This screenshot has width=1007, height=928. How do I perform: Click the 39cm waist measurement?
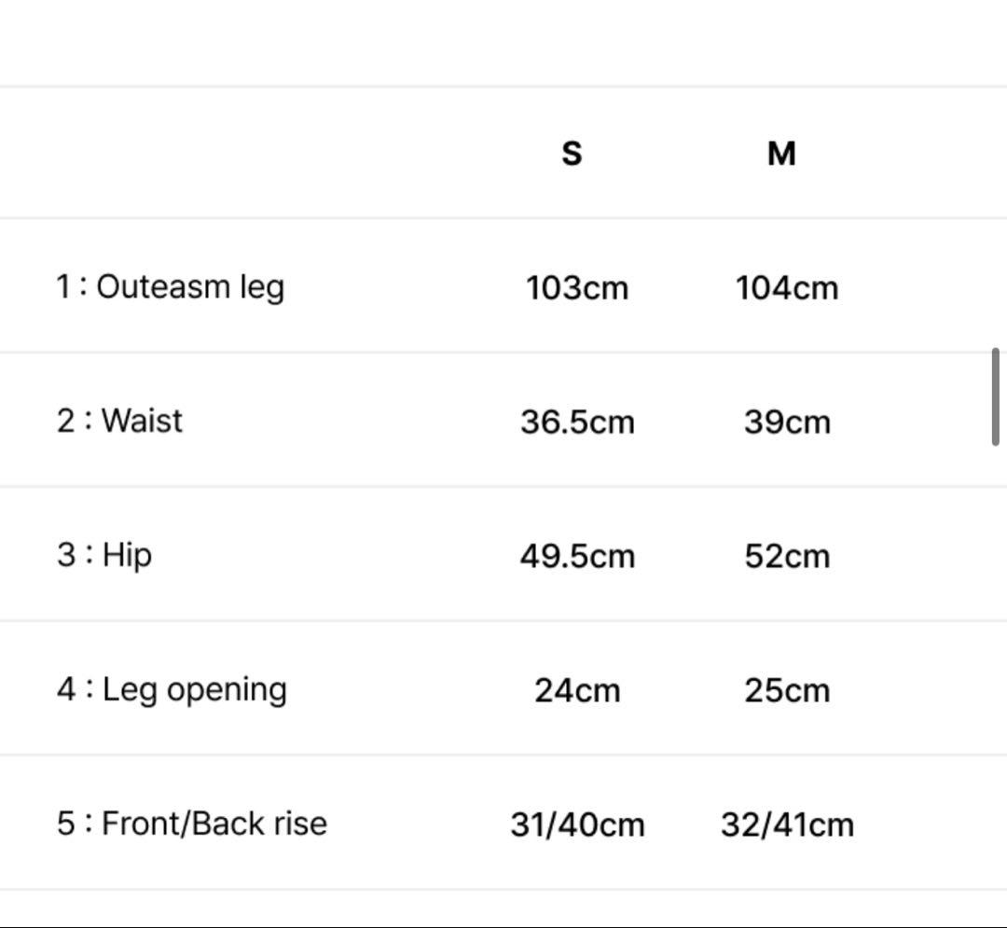787,422
